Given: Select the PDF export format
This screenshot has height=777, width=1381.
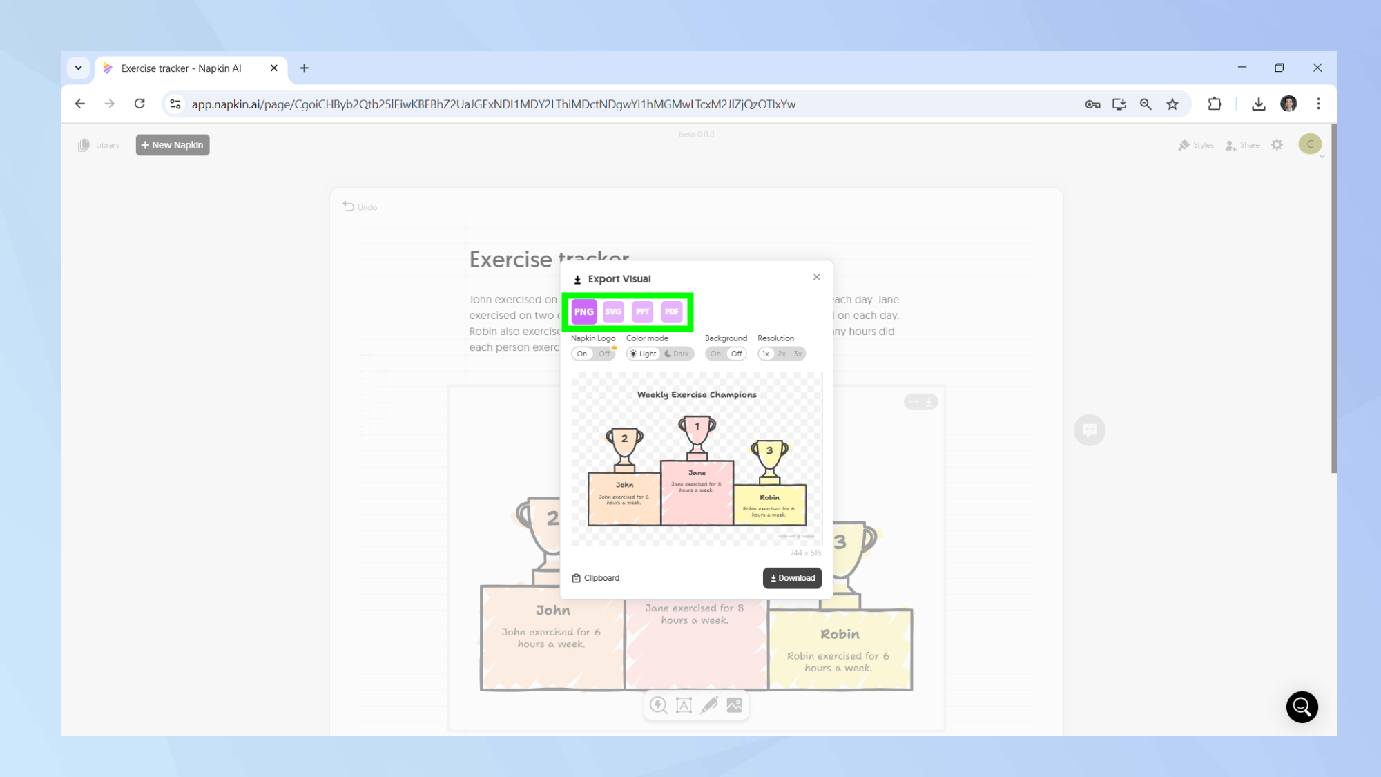Looking at the screenshot, I should coord(672,311).
